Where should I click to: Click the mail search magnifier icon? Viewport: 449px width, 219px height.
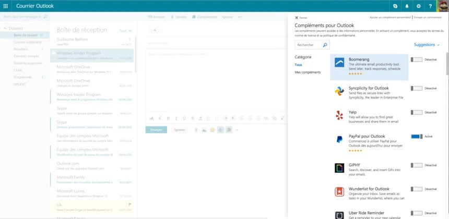click(45, 17)
